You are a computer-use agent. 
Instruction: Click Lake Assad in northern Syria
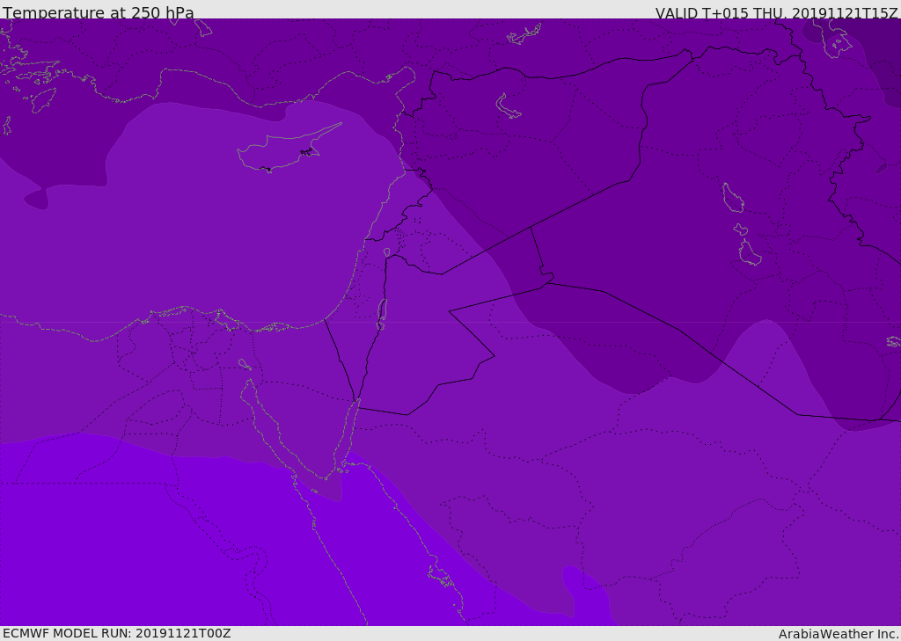pyautogui.click(x=509, y=107)
